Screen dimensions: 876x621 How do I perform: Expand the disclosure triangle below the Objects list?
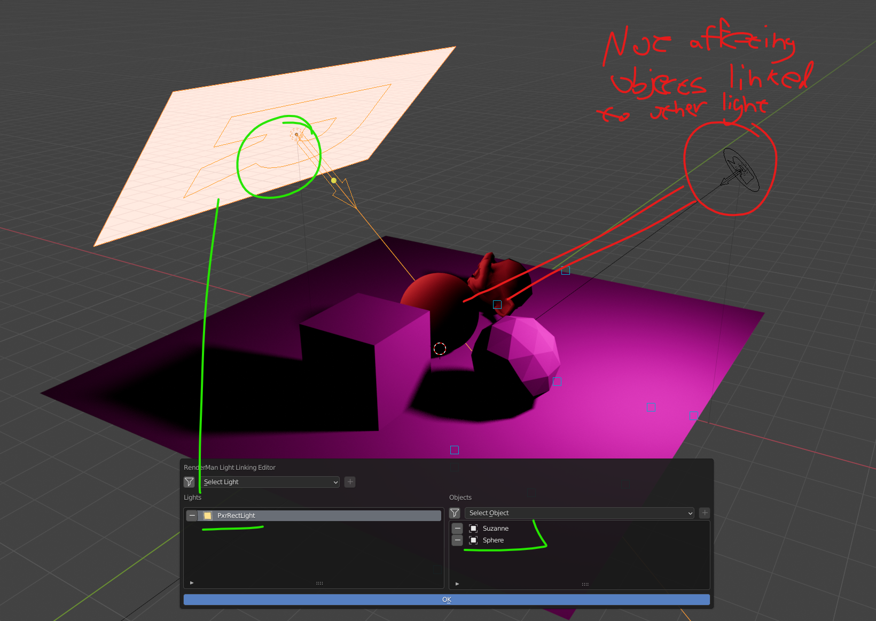(457, 583)
